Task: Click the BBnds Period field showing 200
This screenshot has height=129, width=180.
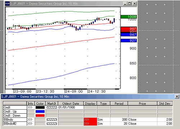Action: 119,120
